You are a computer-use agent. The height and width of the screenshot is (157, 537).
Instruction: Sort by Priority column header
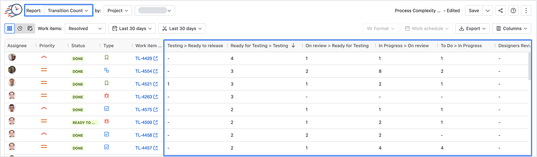coord(47,46)
